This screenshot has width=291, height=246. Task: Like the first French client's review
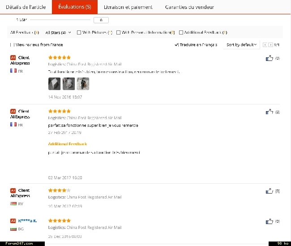click(x=269, y=58)
